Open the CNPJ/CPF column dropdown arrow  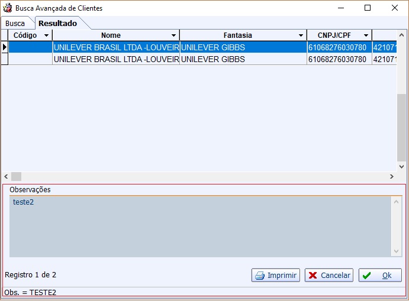pos(366,35)
